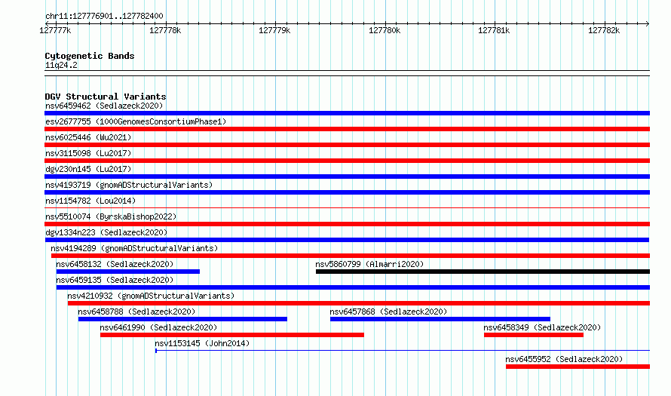Click the nsv6459135 blue variant bar
Screen dimensions: 671x396
point(353,287)
